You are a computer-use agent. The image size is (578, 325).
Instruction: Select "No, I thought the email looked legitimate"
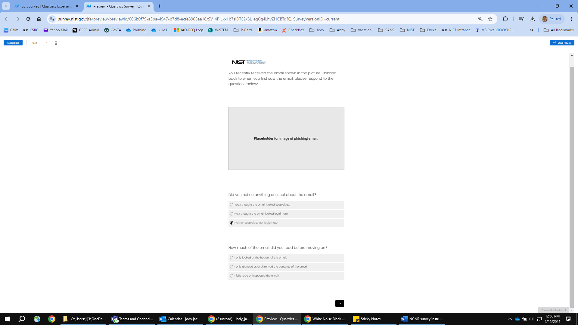[x=232, y=214]
